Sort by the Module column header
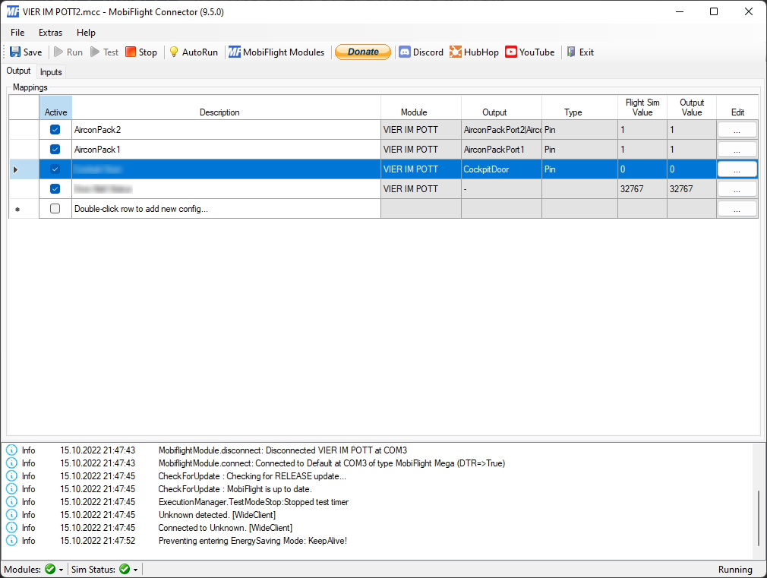This screenshot has width=767, height=578. coord(421,108)
